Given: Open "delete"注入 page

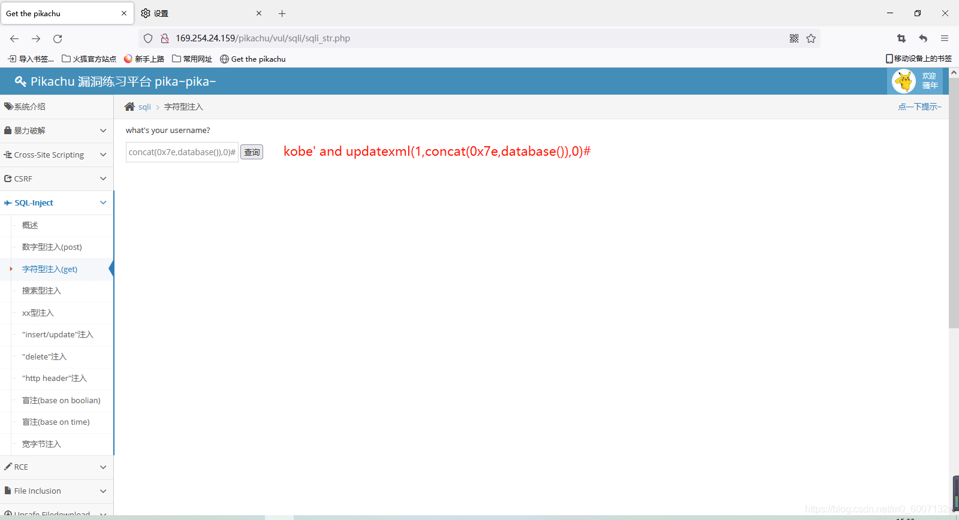Looking at the screenshot, I should (44, 356).
